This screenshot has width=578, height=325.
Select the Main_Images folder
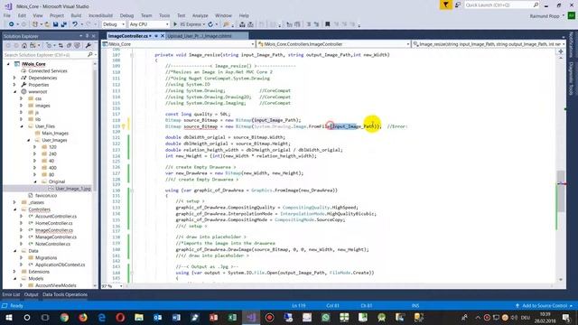coord(55,133)
